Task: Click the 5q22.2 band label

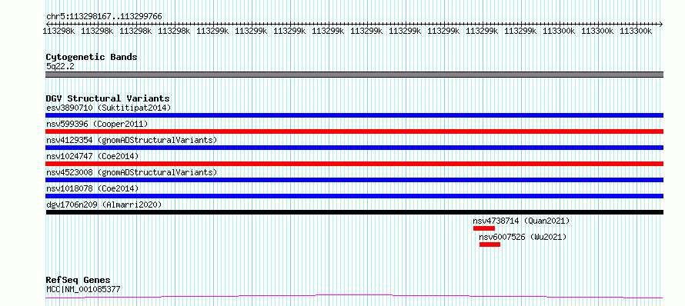Action: tap(61, 66)
